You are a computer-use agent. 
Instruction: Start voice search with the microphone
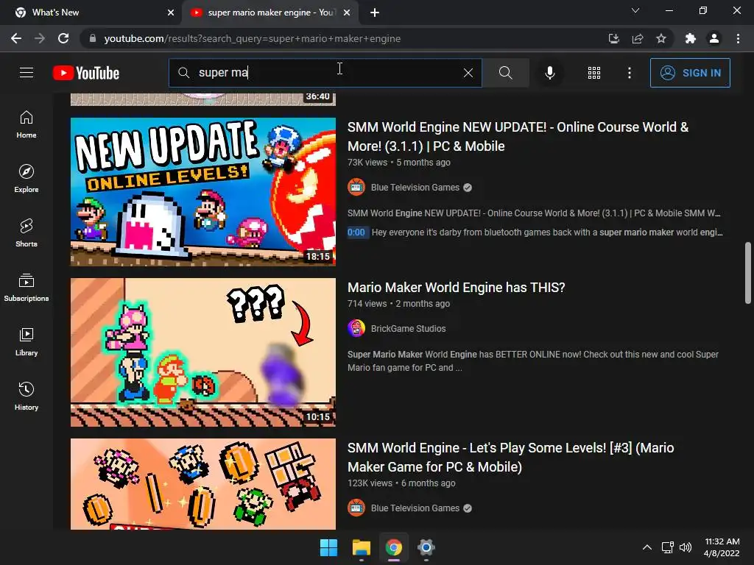click(549, 73)
